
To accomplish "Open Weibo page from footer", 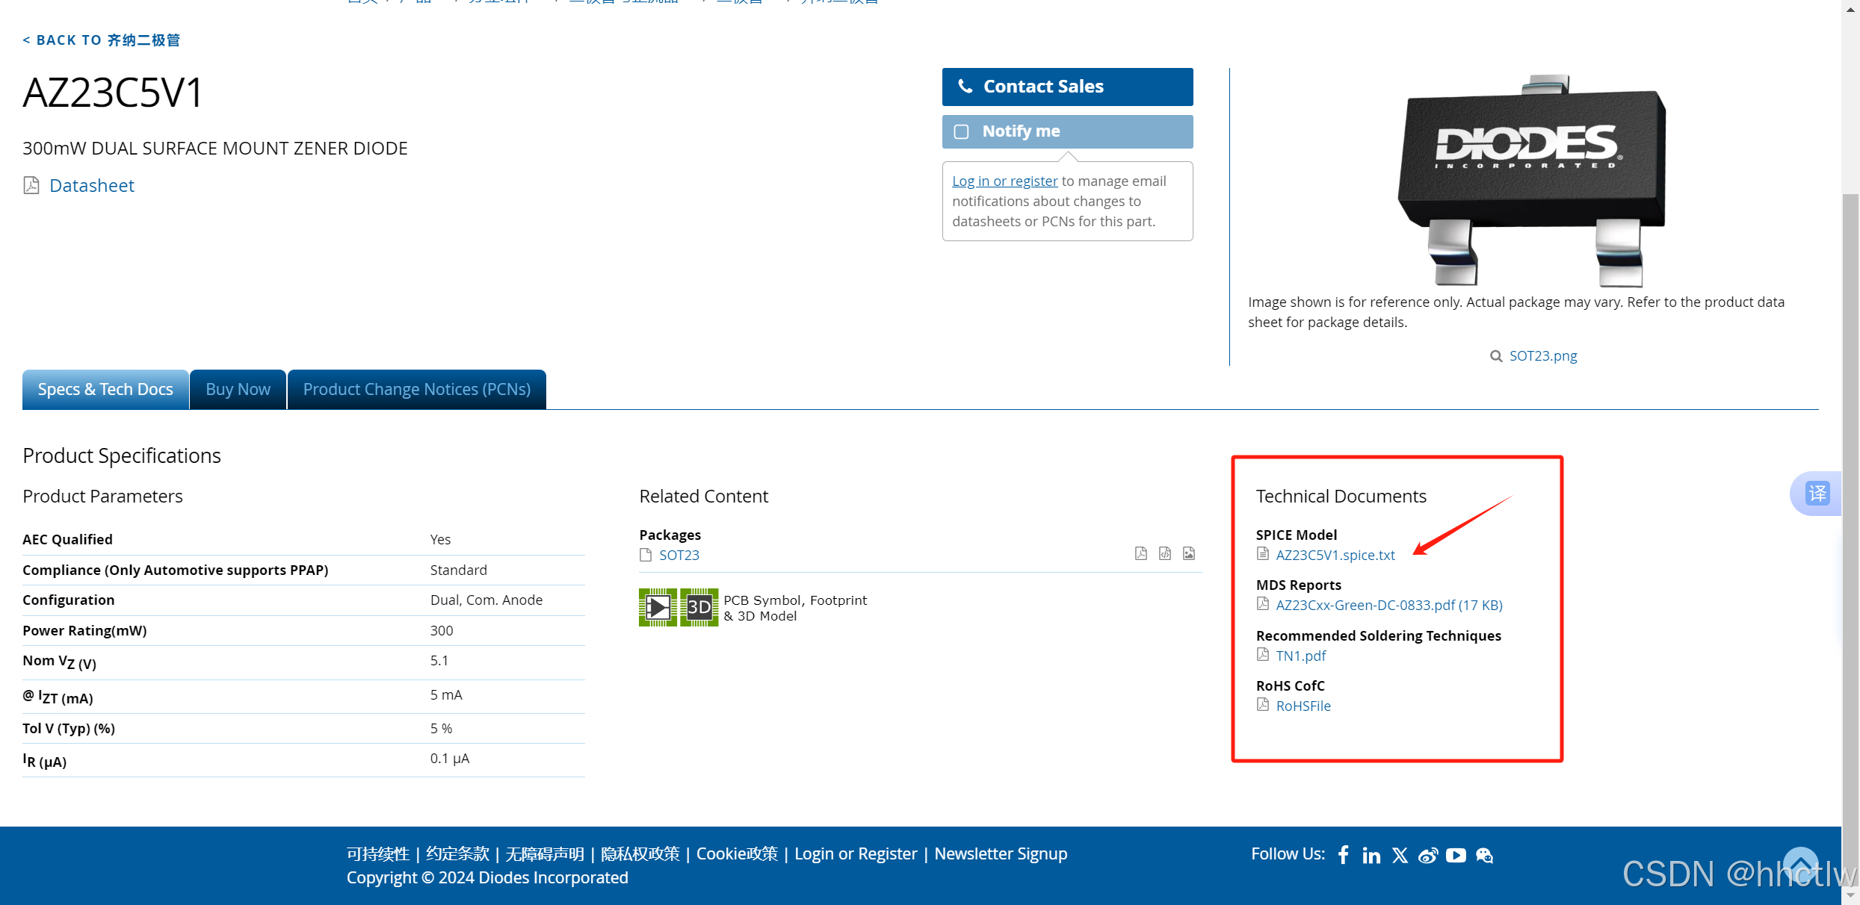I will pyautogui.click(x=1428, y=855).
